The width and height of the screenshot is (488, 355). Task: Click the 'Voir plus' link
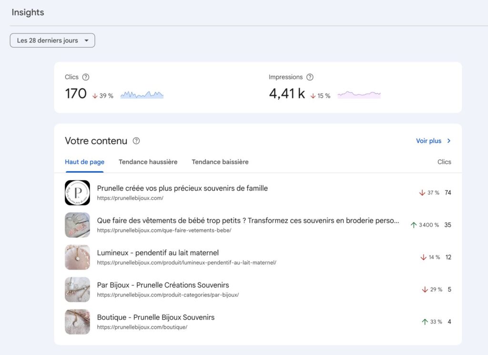click(428, 141)
